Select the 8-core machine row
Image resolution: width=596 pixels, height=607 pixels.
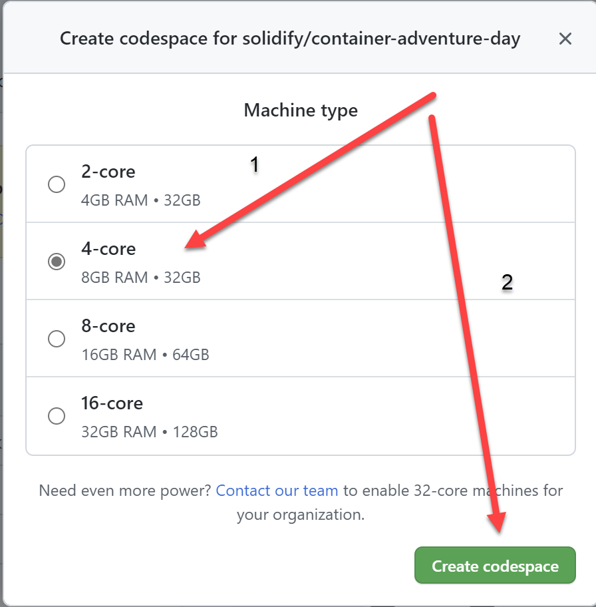pos(299,339)
